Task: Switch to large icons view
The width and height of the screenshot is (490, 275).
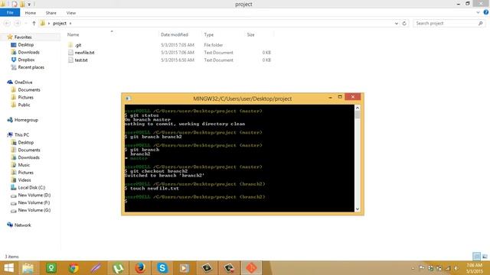Action: pyautogui.click(x=485, y=257)
